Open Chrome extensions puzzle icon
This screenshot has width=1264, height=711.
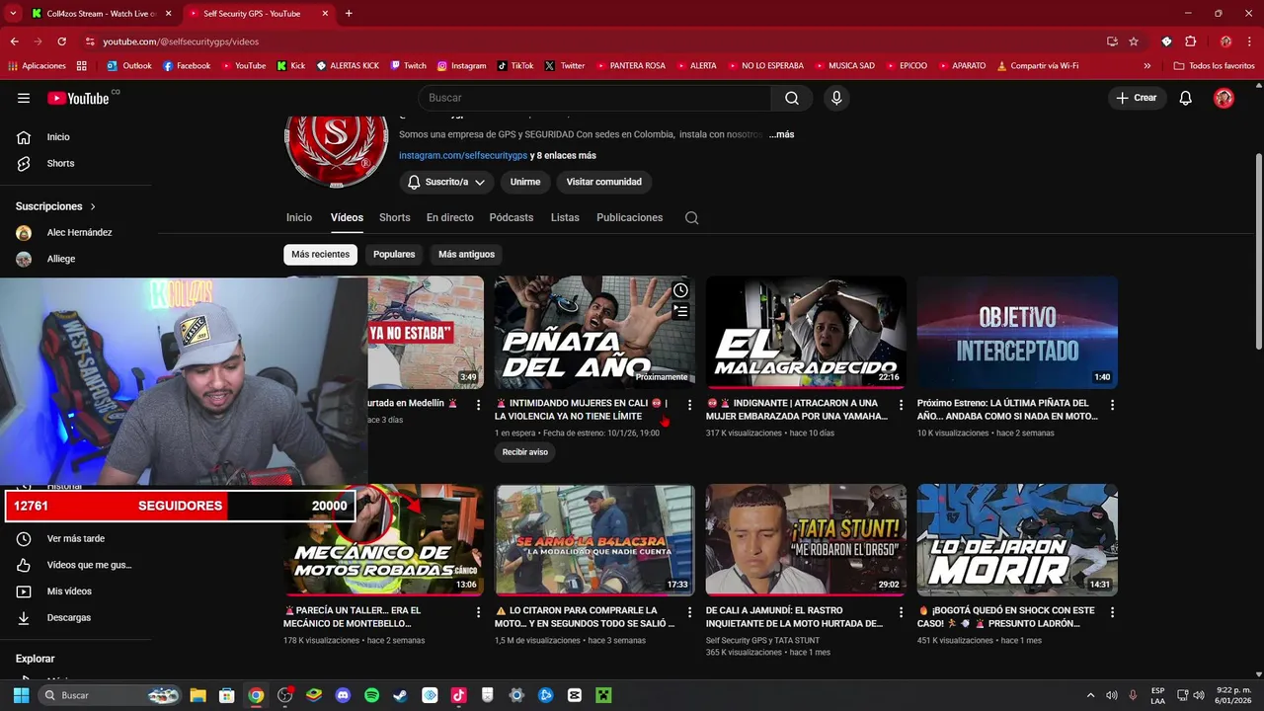pos(1190,41)
